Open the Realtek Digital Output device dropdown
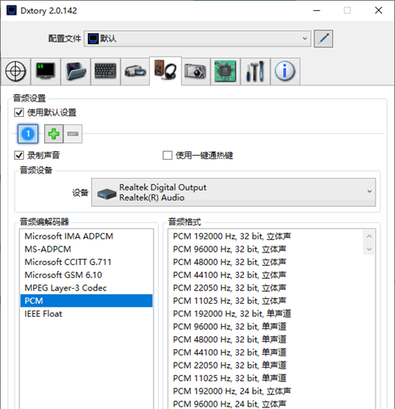Viewport: 395px width, 409px height. [234, 193]
